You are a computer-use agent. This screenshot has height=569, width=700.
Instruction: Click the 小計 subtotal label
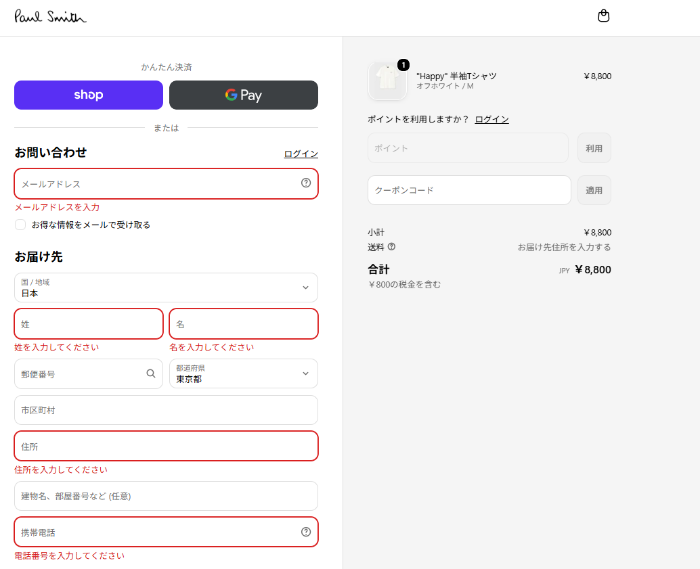376,232
